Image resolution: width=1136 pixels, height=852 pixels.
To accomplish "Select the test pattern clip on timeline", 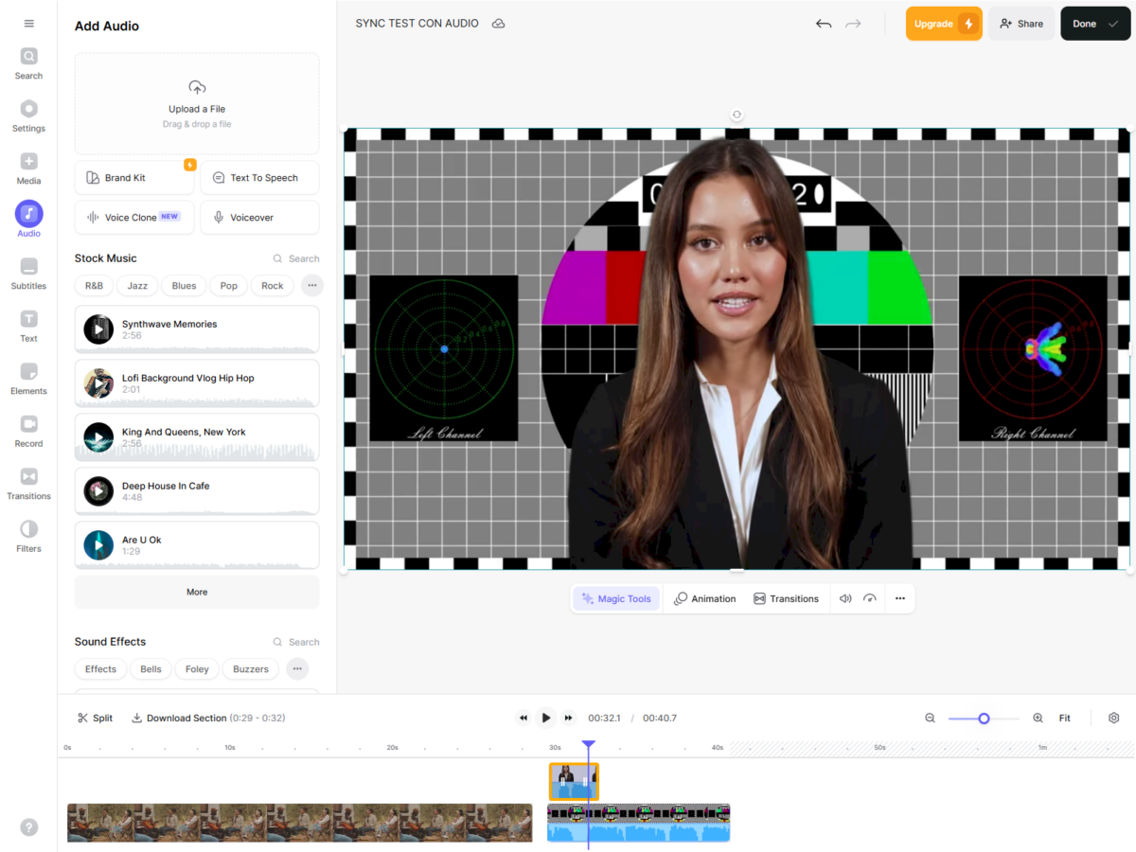I will click(639, 823).
